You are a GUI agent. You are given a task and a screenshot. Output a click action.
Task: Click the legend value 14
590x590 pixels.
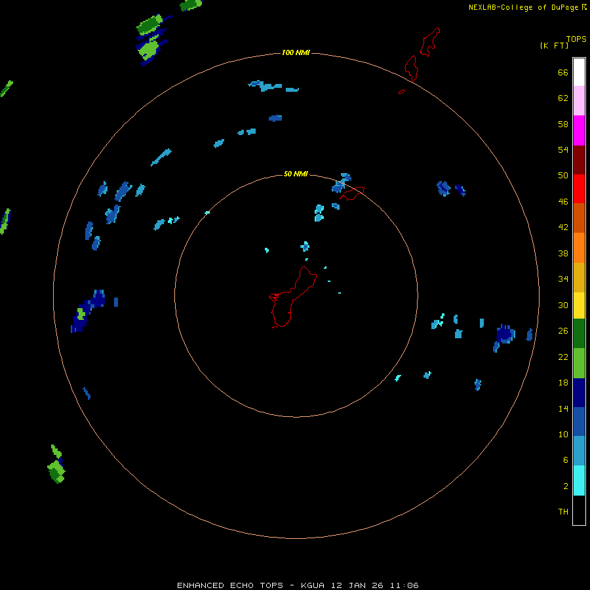click(x=563, y=409)
